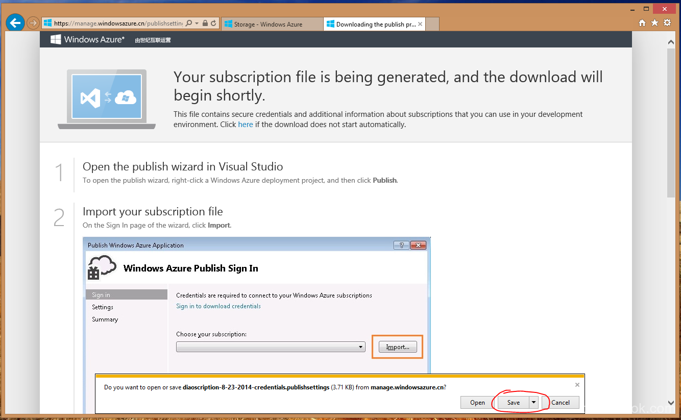
Task: Click the scrollbar down arrow
Action: pos(671,403)
